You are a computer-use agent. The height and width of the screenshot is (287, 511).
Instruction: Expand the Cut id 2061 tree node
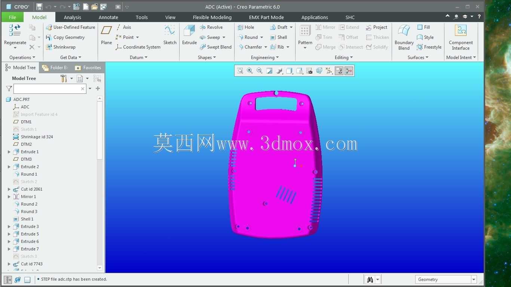[x=9, y=189]
